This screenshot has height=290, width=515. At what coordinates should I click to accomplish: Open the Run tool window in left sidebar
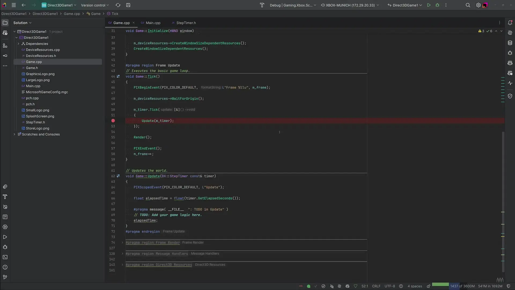[x=5, y=237]
